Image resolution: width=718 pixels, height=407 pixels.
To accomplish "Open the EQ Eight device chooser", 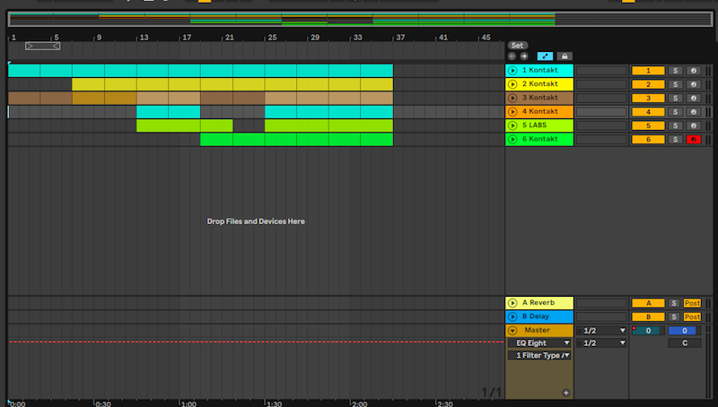I will coord(539,343).
